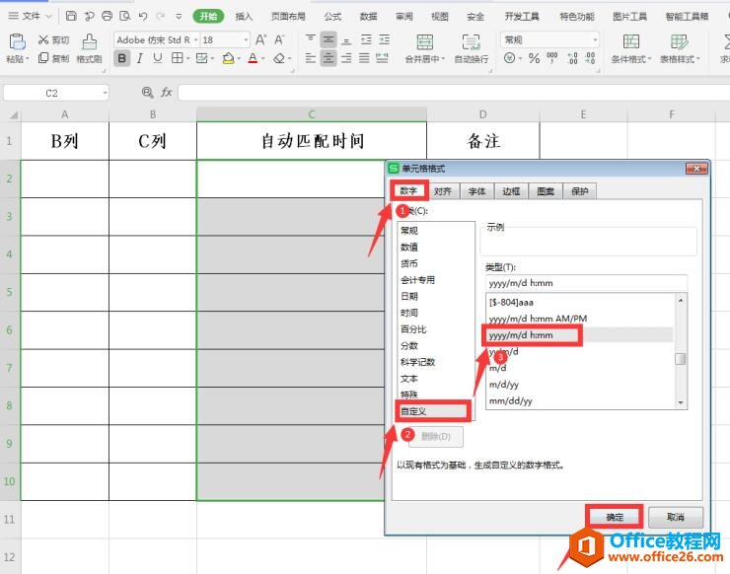Click the Save icon in quick toolbar
This screenshot has width=730, height=574.
click(x=71, y=17)
